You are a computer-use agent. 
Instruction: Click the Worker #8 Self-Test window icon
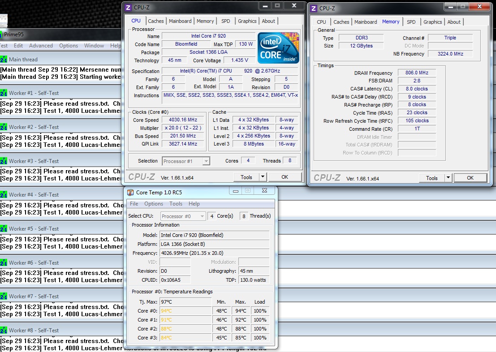pyautogui.click(x=4, y=331)
